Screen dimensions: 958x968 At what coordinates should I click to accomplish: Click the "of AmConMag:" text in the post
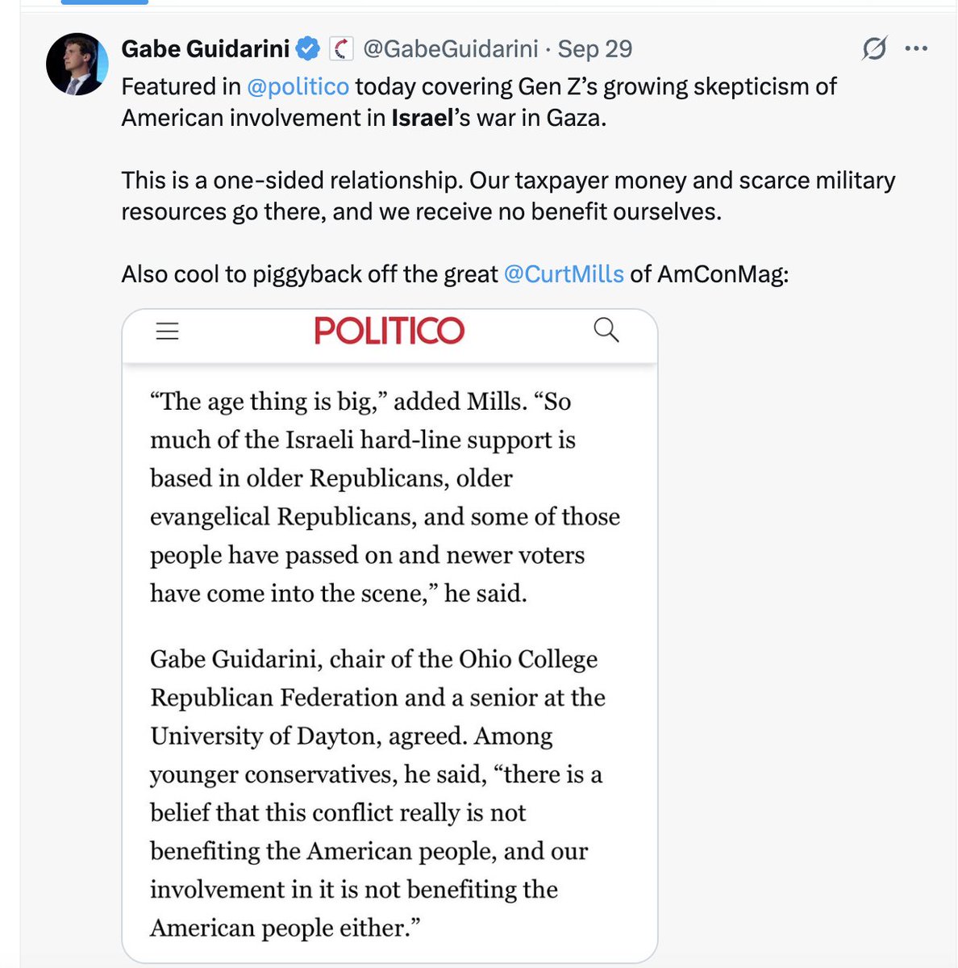(x=709, y=274)
